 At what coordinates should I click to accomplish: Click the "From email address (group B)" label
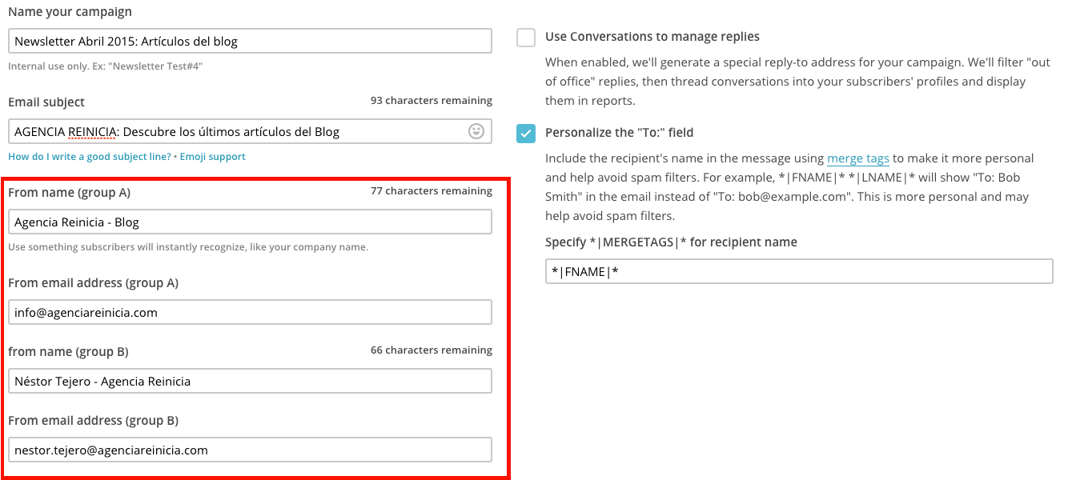coord(93,421)
